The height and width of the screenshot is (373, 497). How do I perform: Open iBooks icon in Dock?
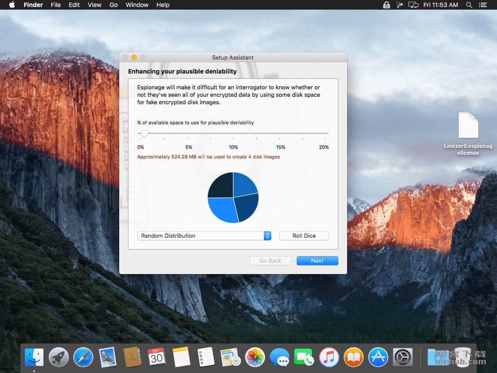point(353,357)
